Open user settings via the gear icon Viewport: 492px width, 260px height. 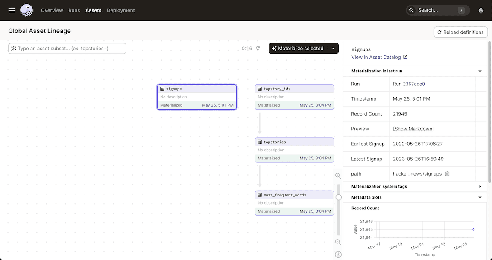pos(481,10)
